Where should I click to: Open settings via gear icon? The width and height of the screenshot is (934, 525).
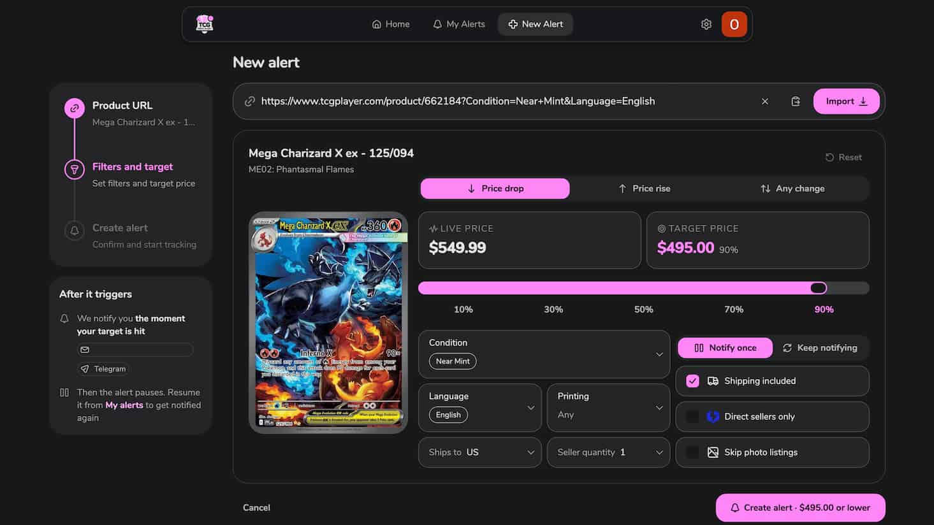(706, 24)
